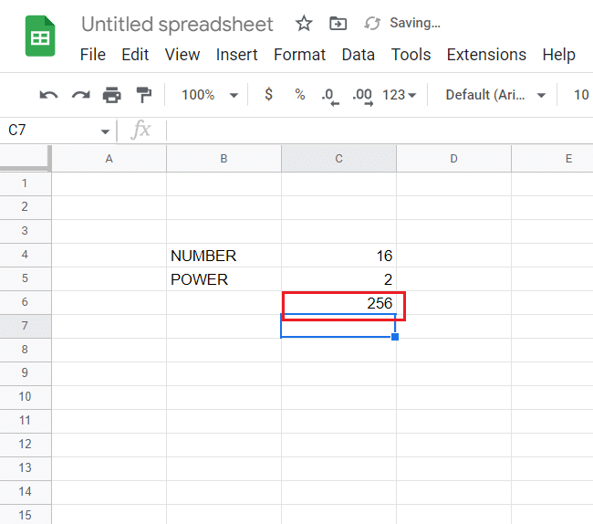Screen dimensions: 593x524
Task: Select row 6 header
Action: [x=25, y=302]
